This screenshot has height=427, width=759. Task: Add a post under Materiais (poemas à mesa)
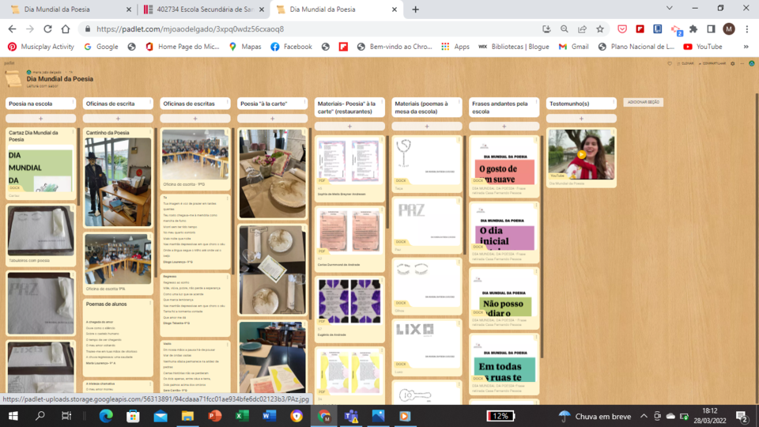(427, 127)
